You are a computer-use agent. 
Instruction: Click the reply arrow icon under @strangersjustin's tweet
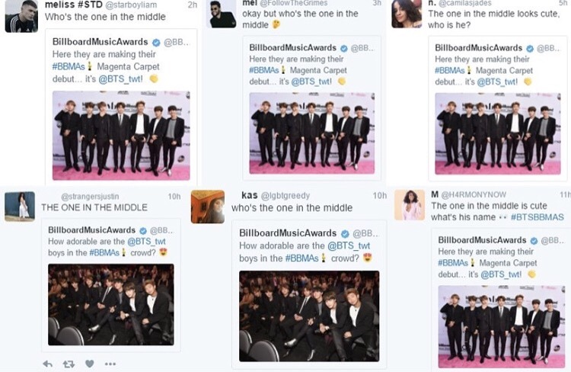tap(48, 364)
